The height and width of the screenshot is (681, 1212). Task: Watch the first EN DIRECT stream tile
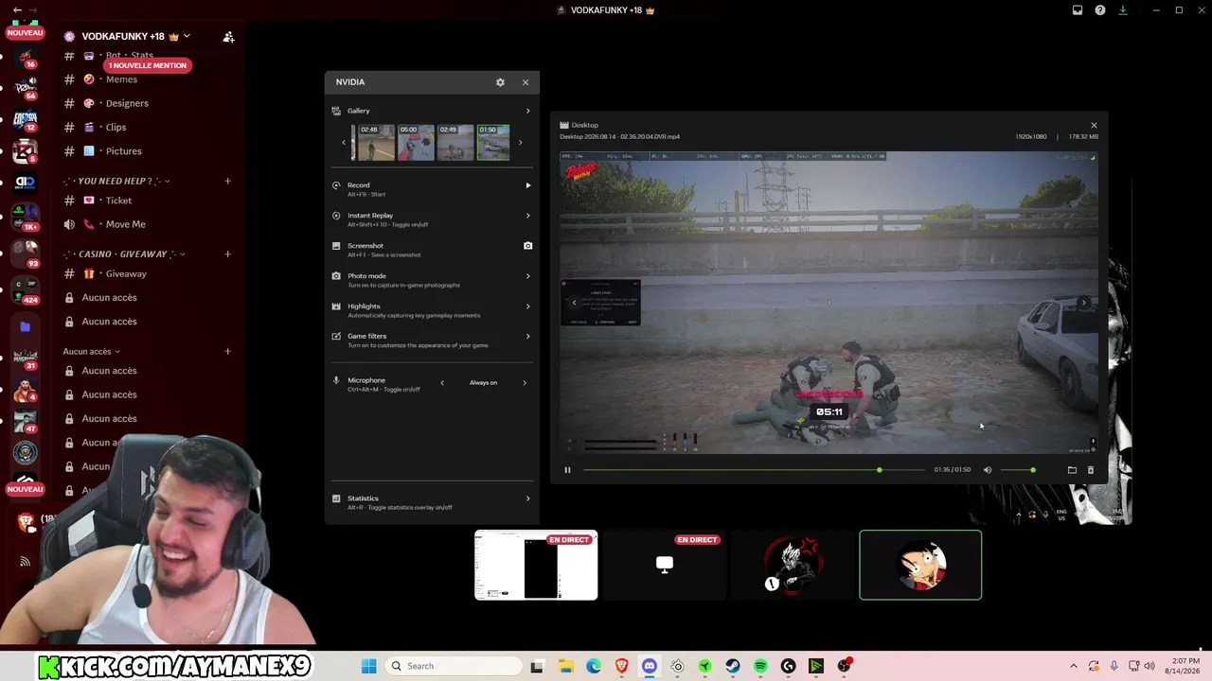click(x=536, y=566)
